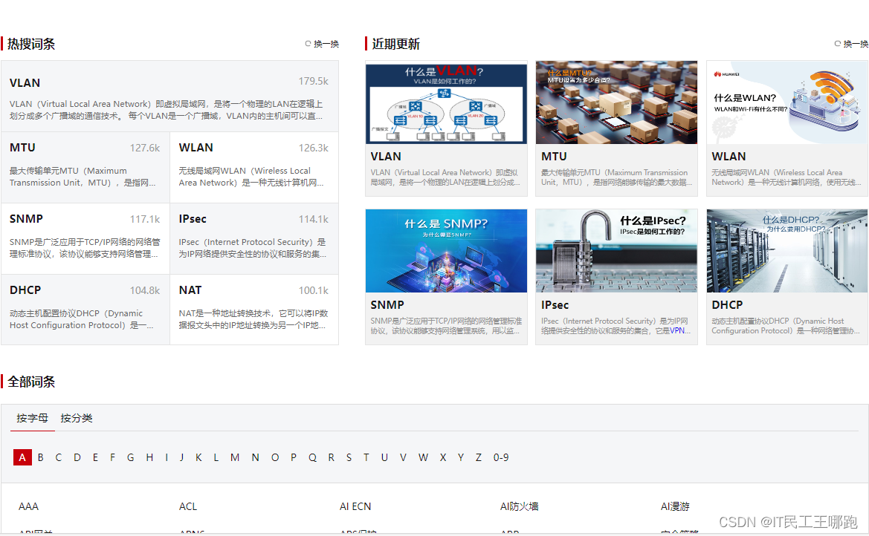Open the SNMP hot search entry
The image size is (869, 536).
(x=28, y=218)
